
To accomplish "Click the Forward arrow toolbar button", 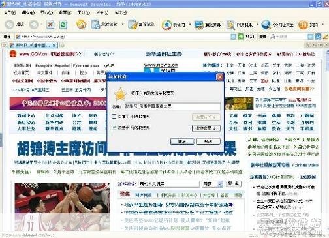I will pos(34,24).
